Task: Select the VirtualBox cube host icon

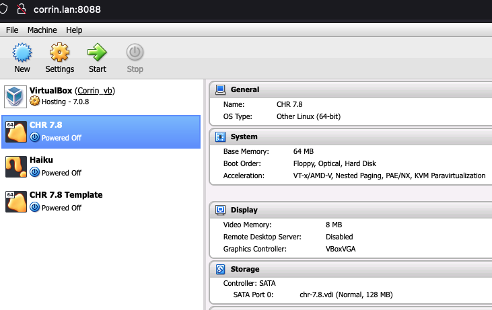Action: tap(15, 97)
